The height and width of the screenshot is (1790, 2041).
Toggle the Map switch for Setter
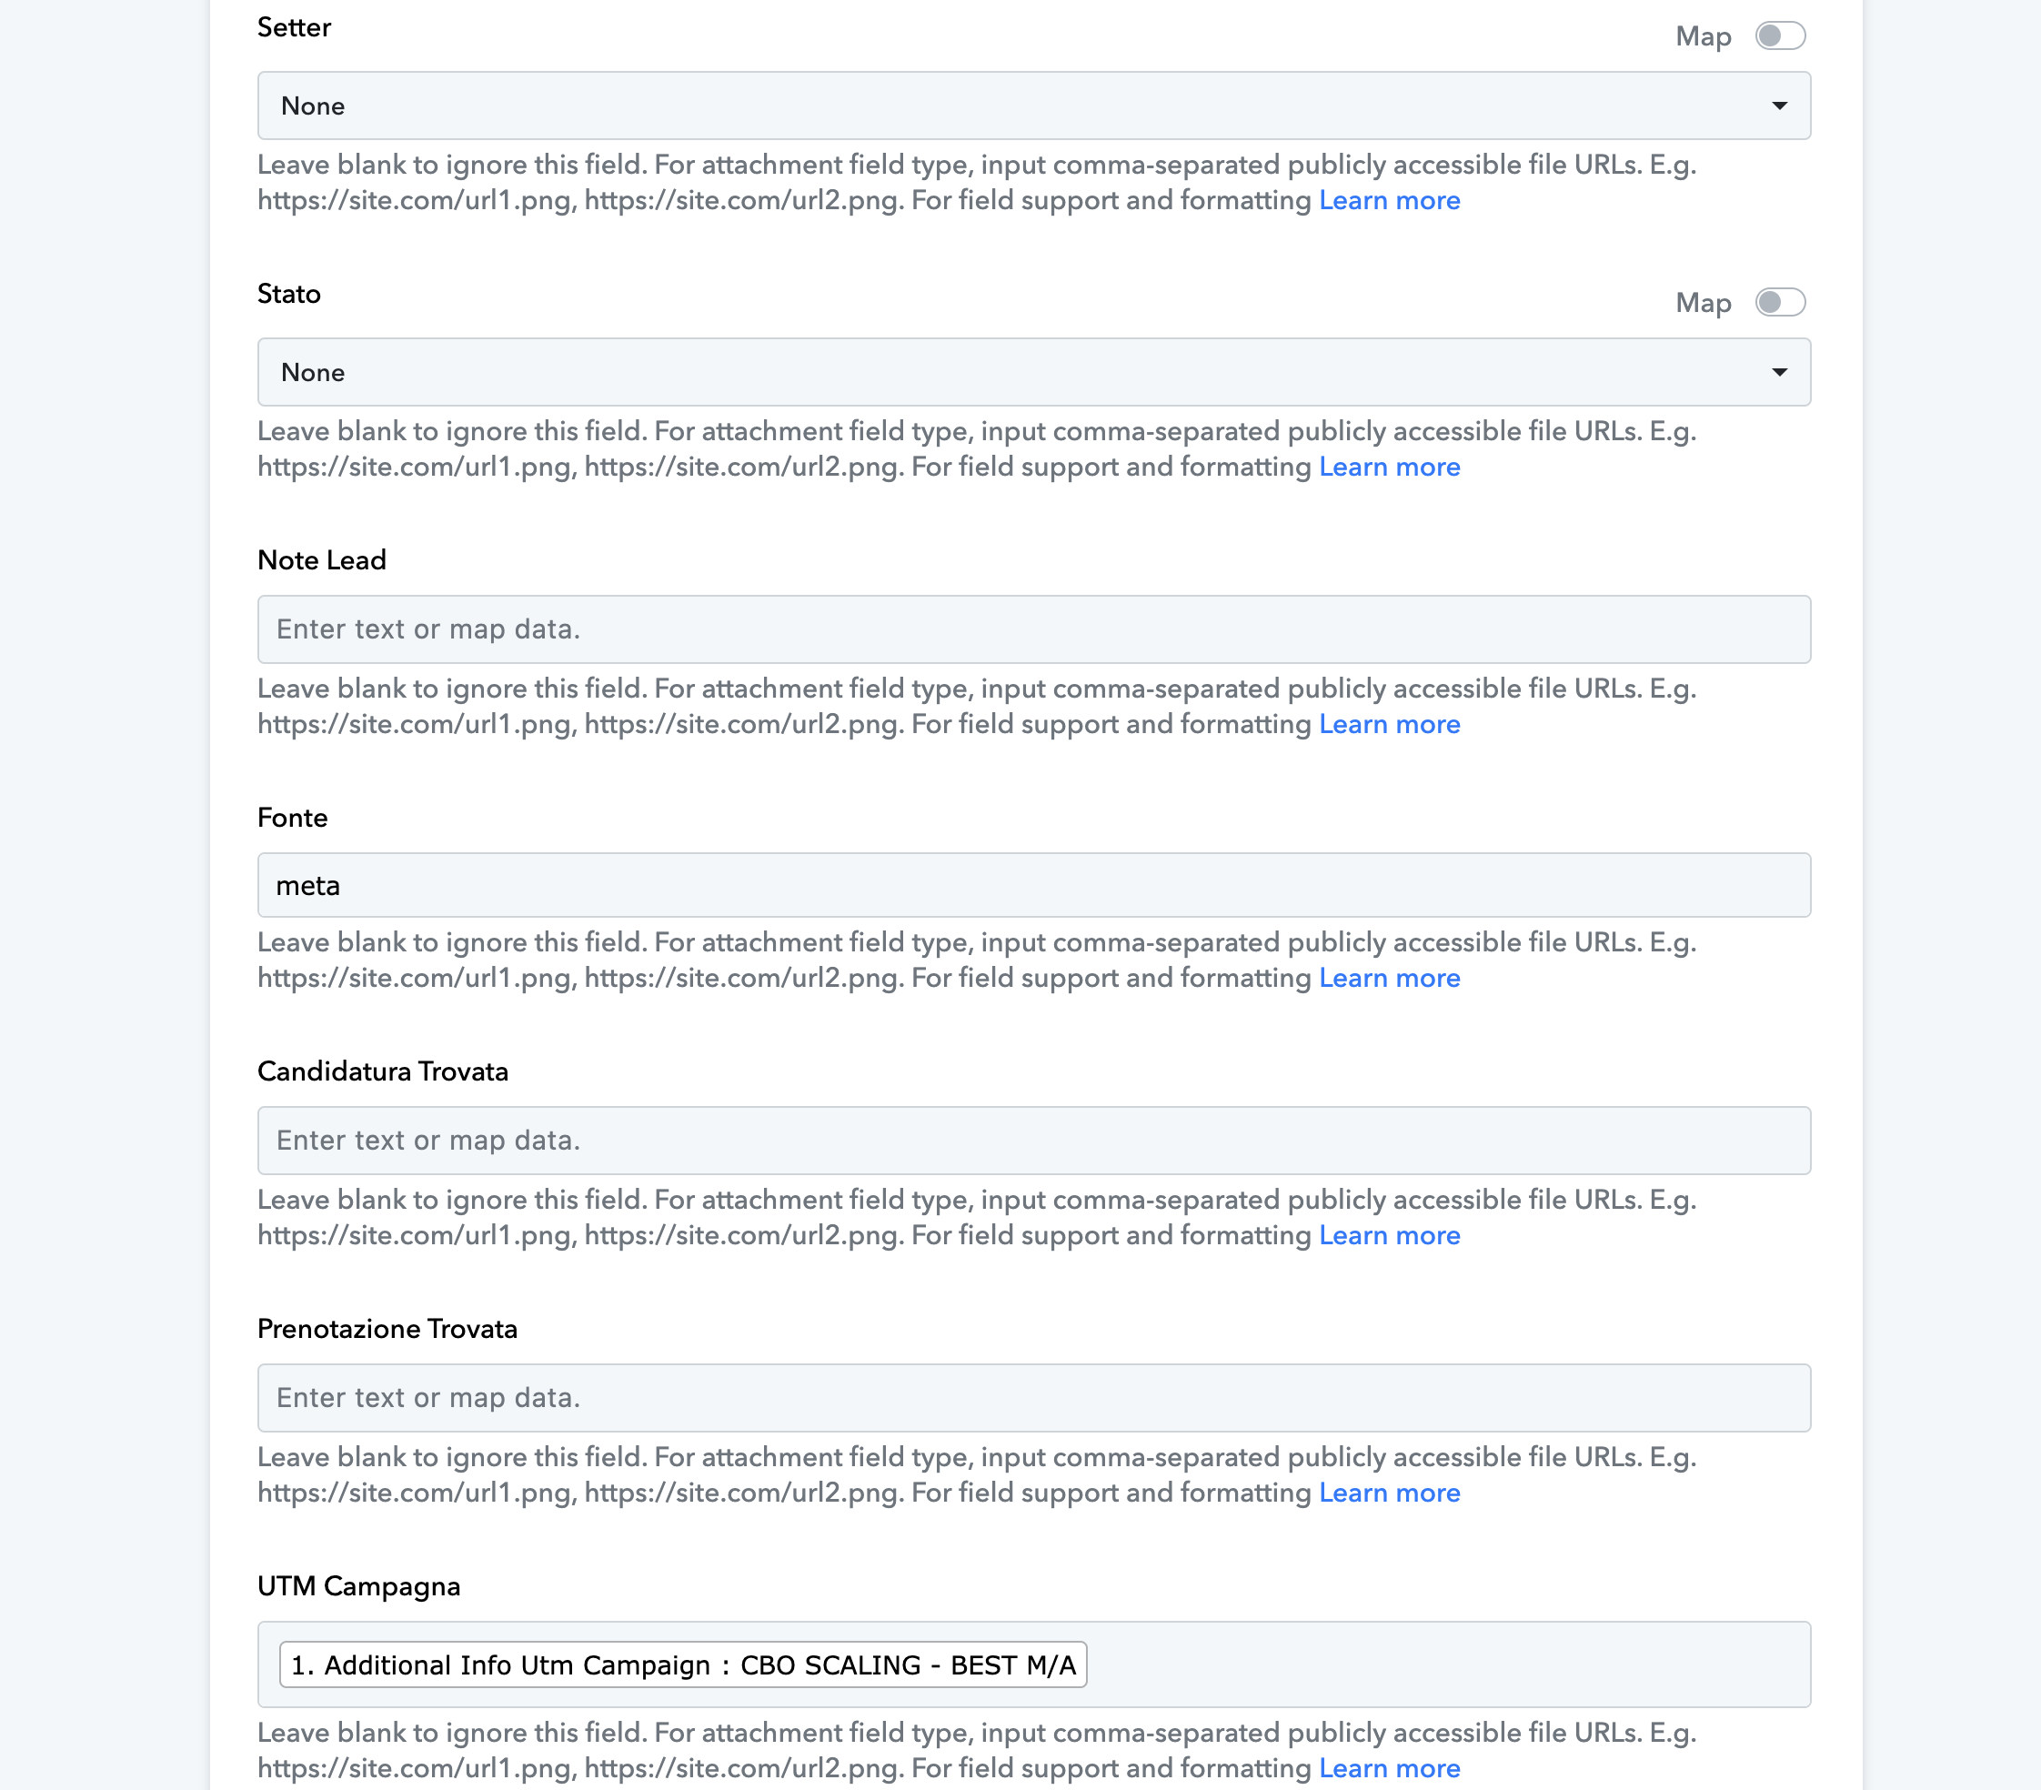1780,36
